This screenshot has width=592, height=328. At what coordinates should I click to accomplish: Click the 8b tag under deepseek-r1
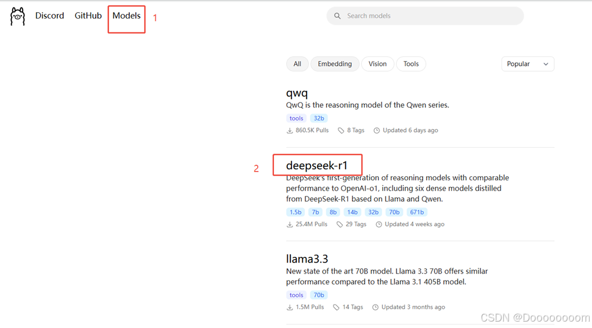coord(333,212)
